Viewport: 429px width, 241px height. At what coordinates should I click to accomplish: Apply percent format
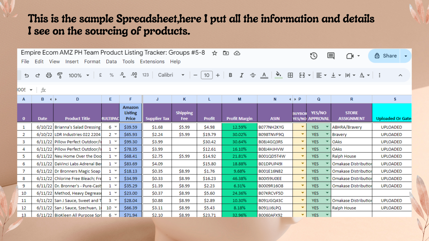pos(111,75)
